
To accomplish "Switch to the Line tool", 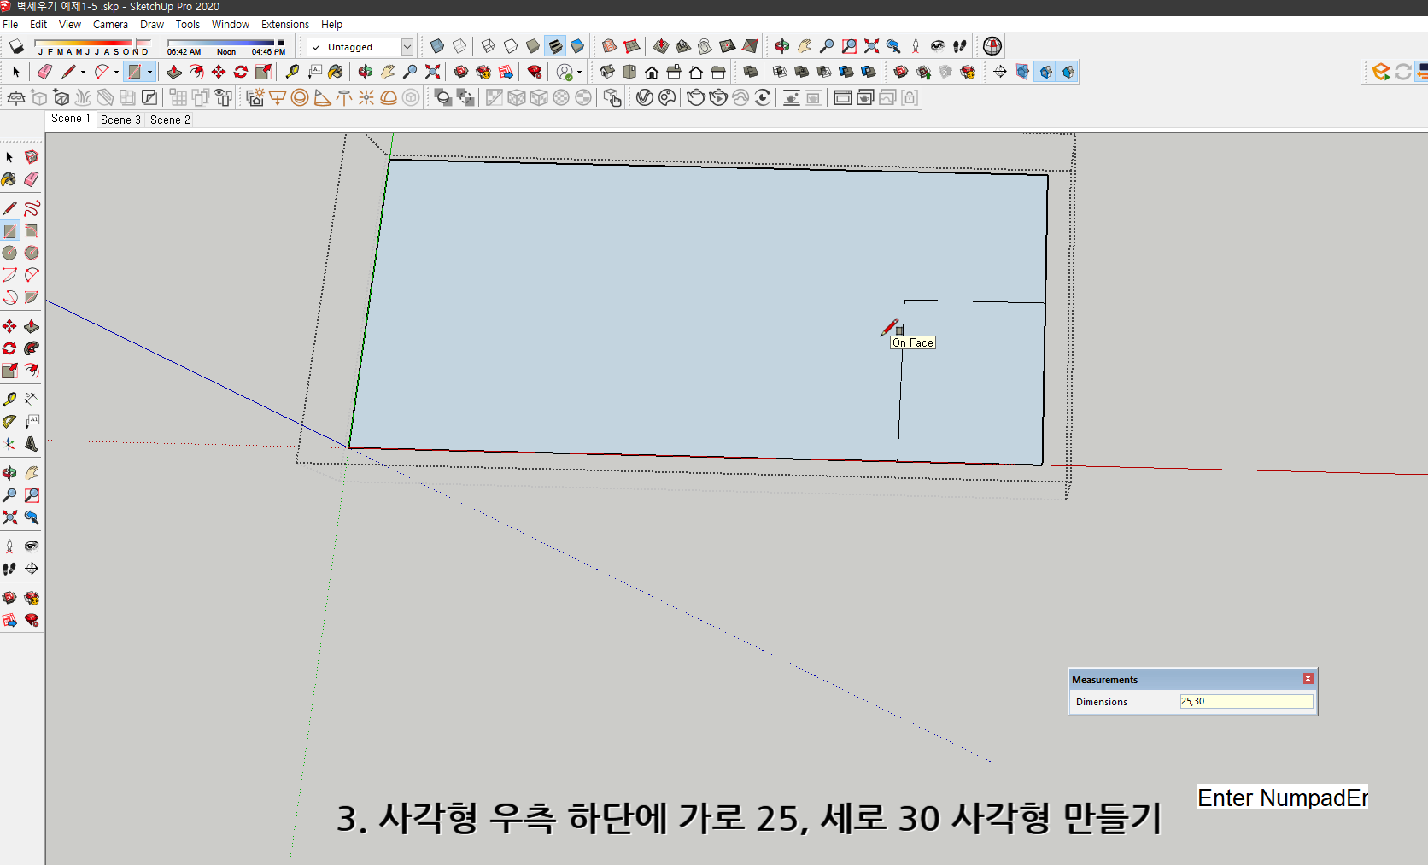I will (69, 72).
